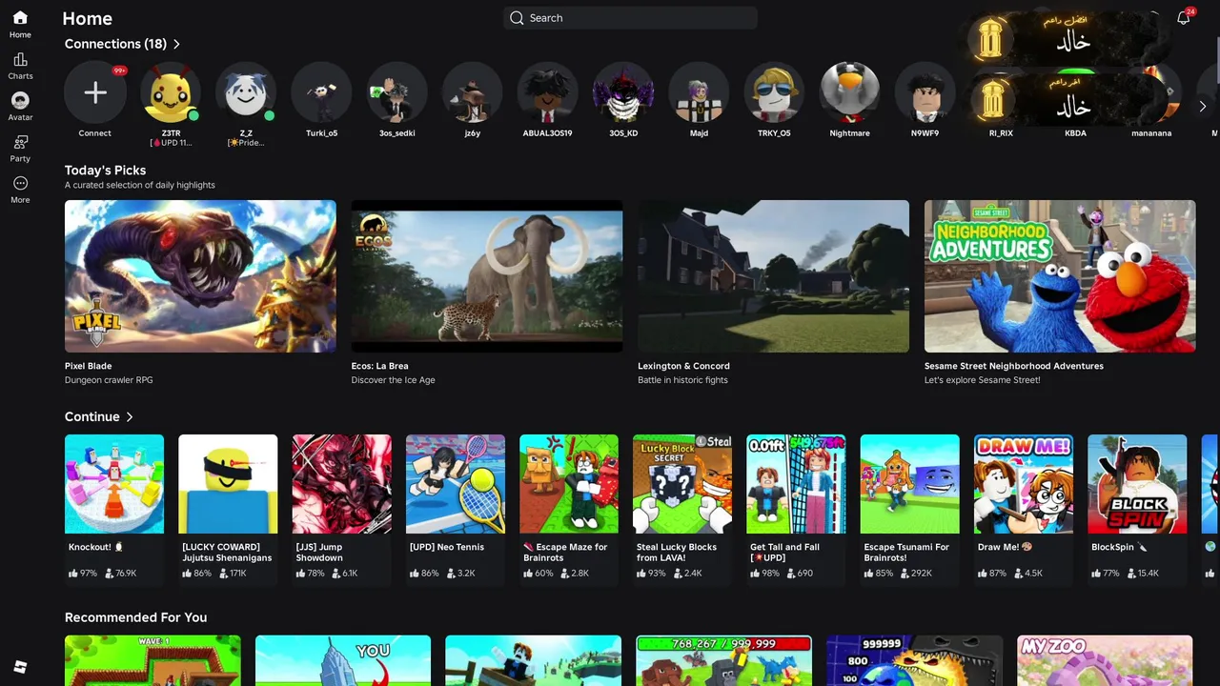This screenshot has width=1220, height=686.
Task: Open Z_Z's avatar profile
Action: click(x=246, y=92)
